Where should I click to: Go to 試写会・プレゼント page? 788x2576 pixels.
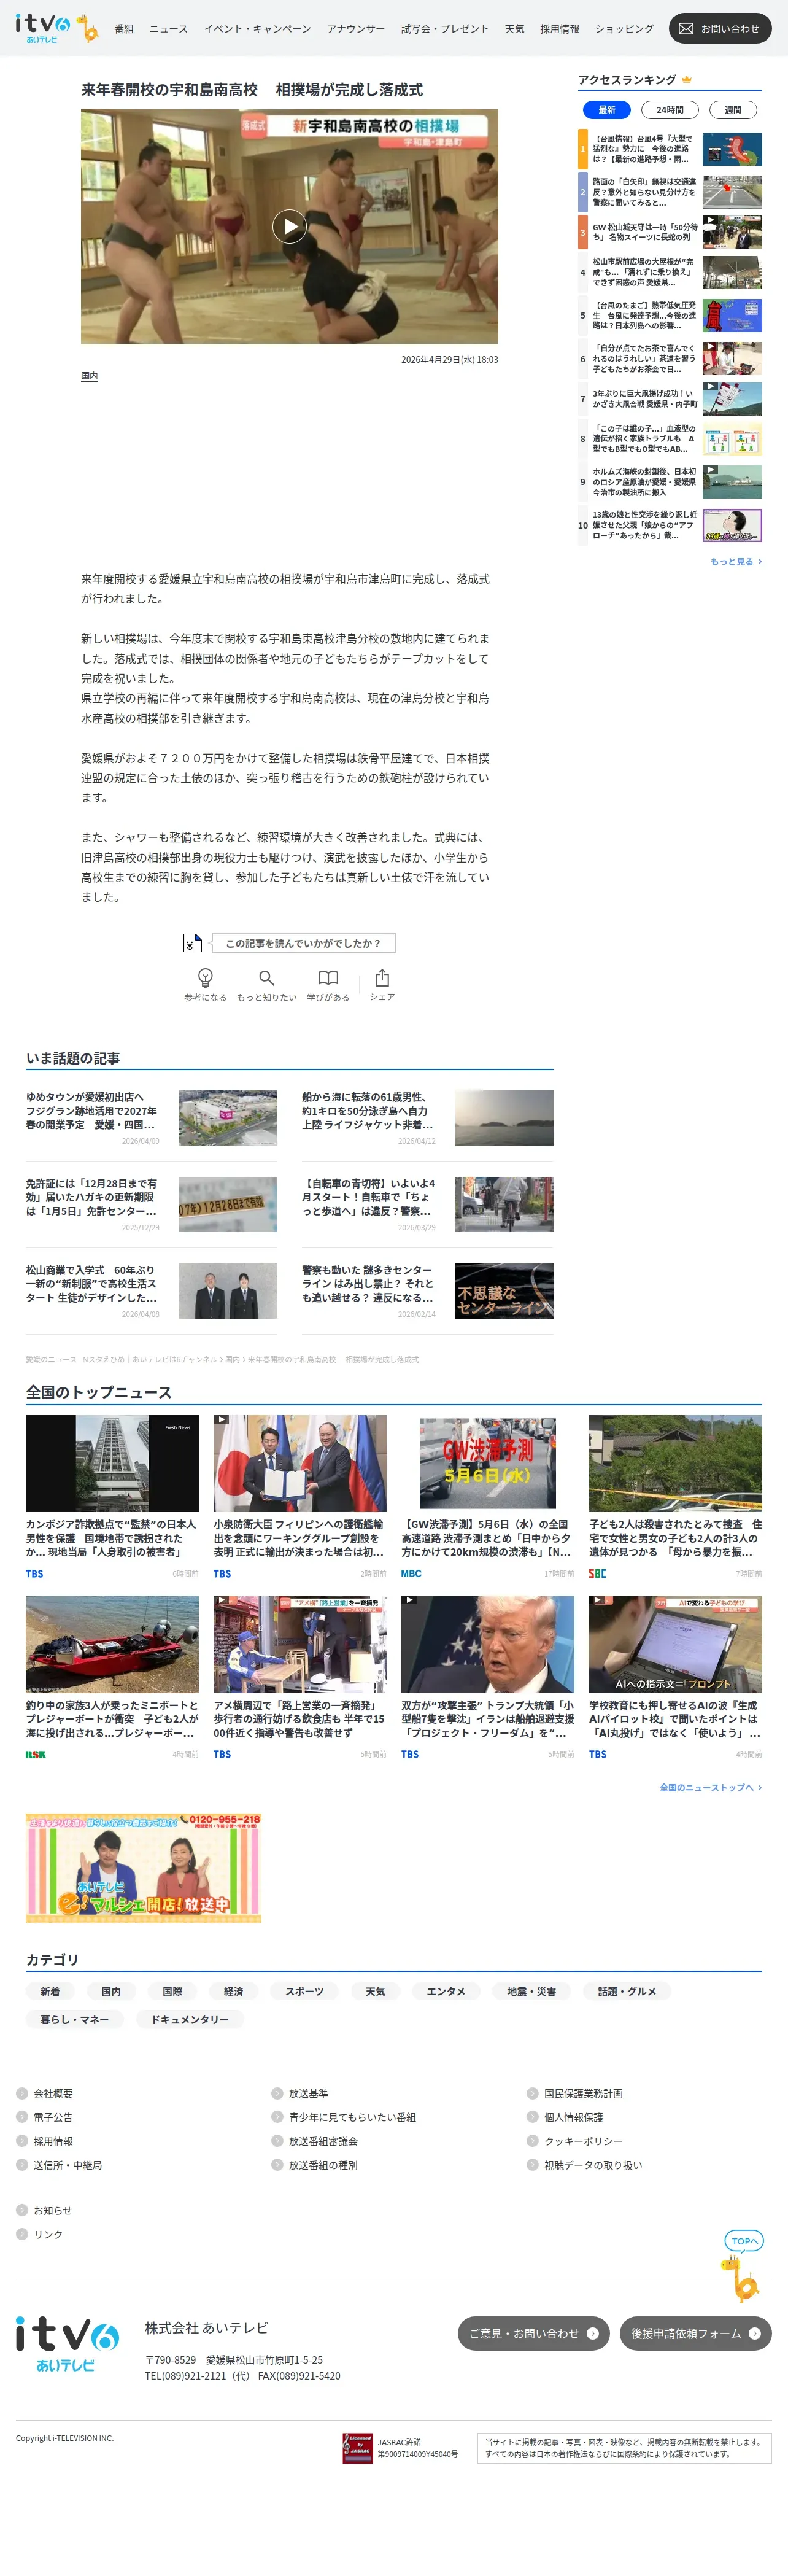click(445, 29)
